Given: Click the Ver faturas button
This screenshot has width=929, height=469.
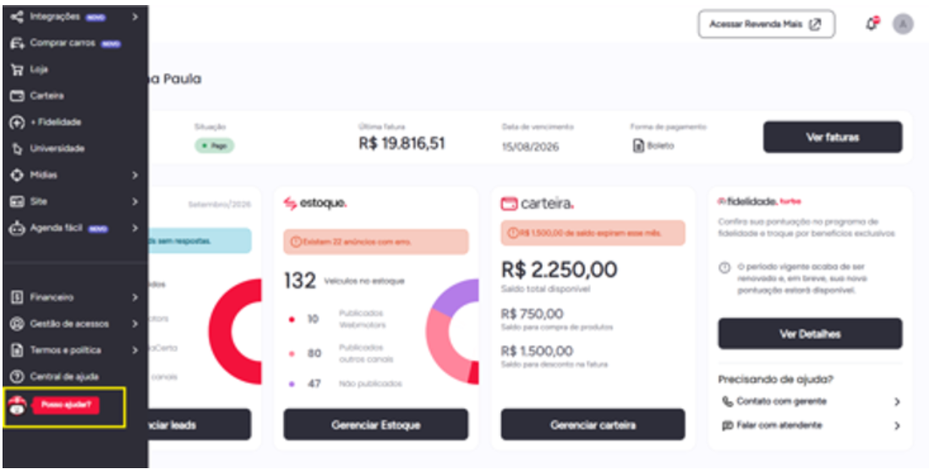Looking at the screenshot, I should pos(833,137).
